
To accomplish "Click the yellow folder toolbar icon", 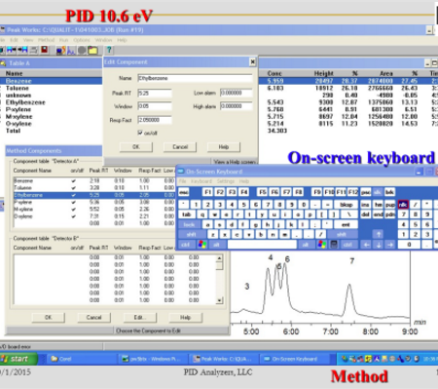I will pos(93,51).
